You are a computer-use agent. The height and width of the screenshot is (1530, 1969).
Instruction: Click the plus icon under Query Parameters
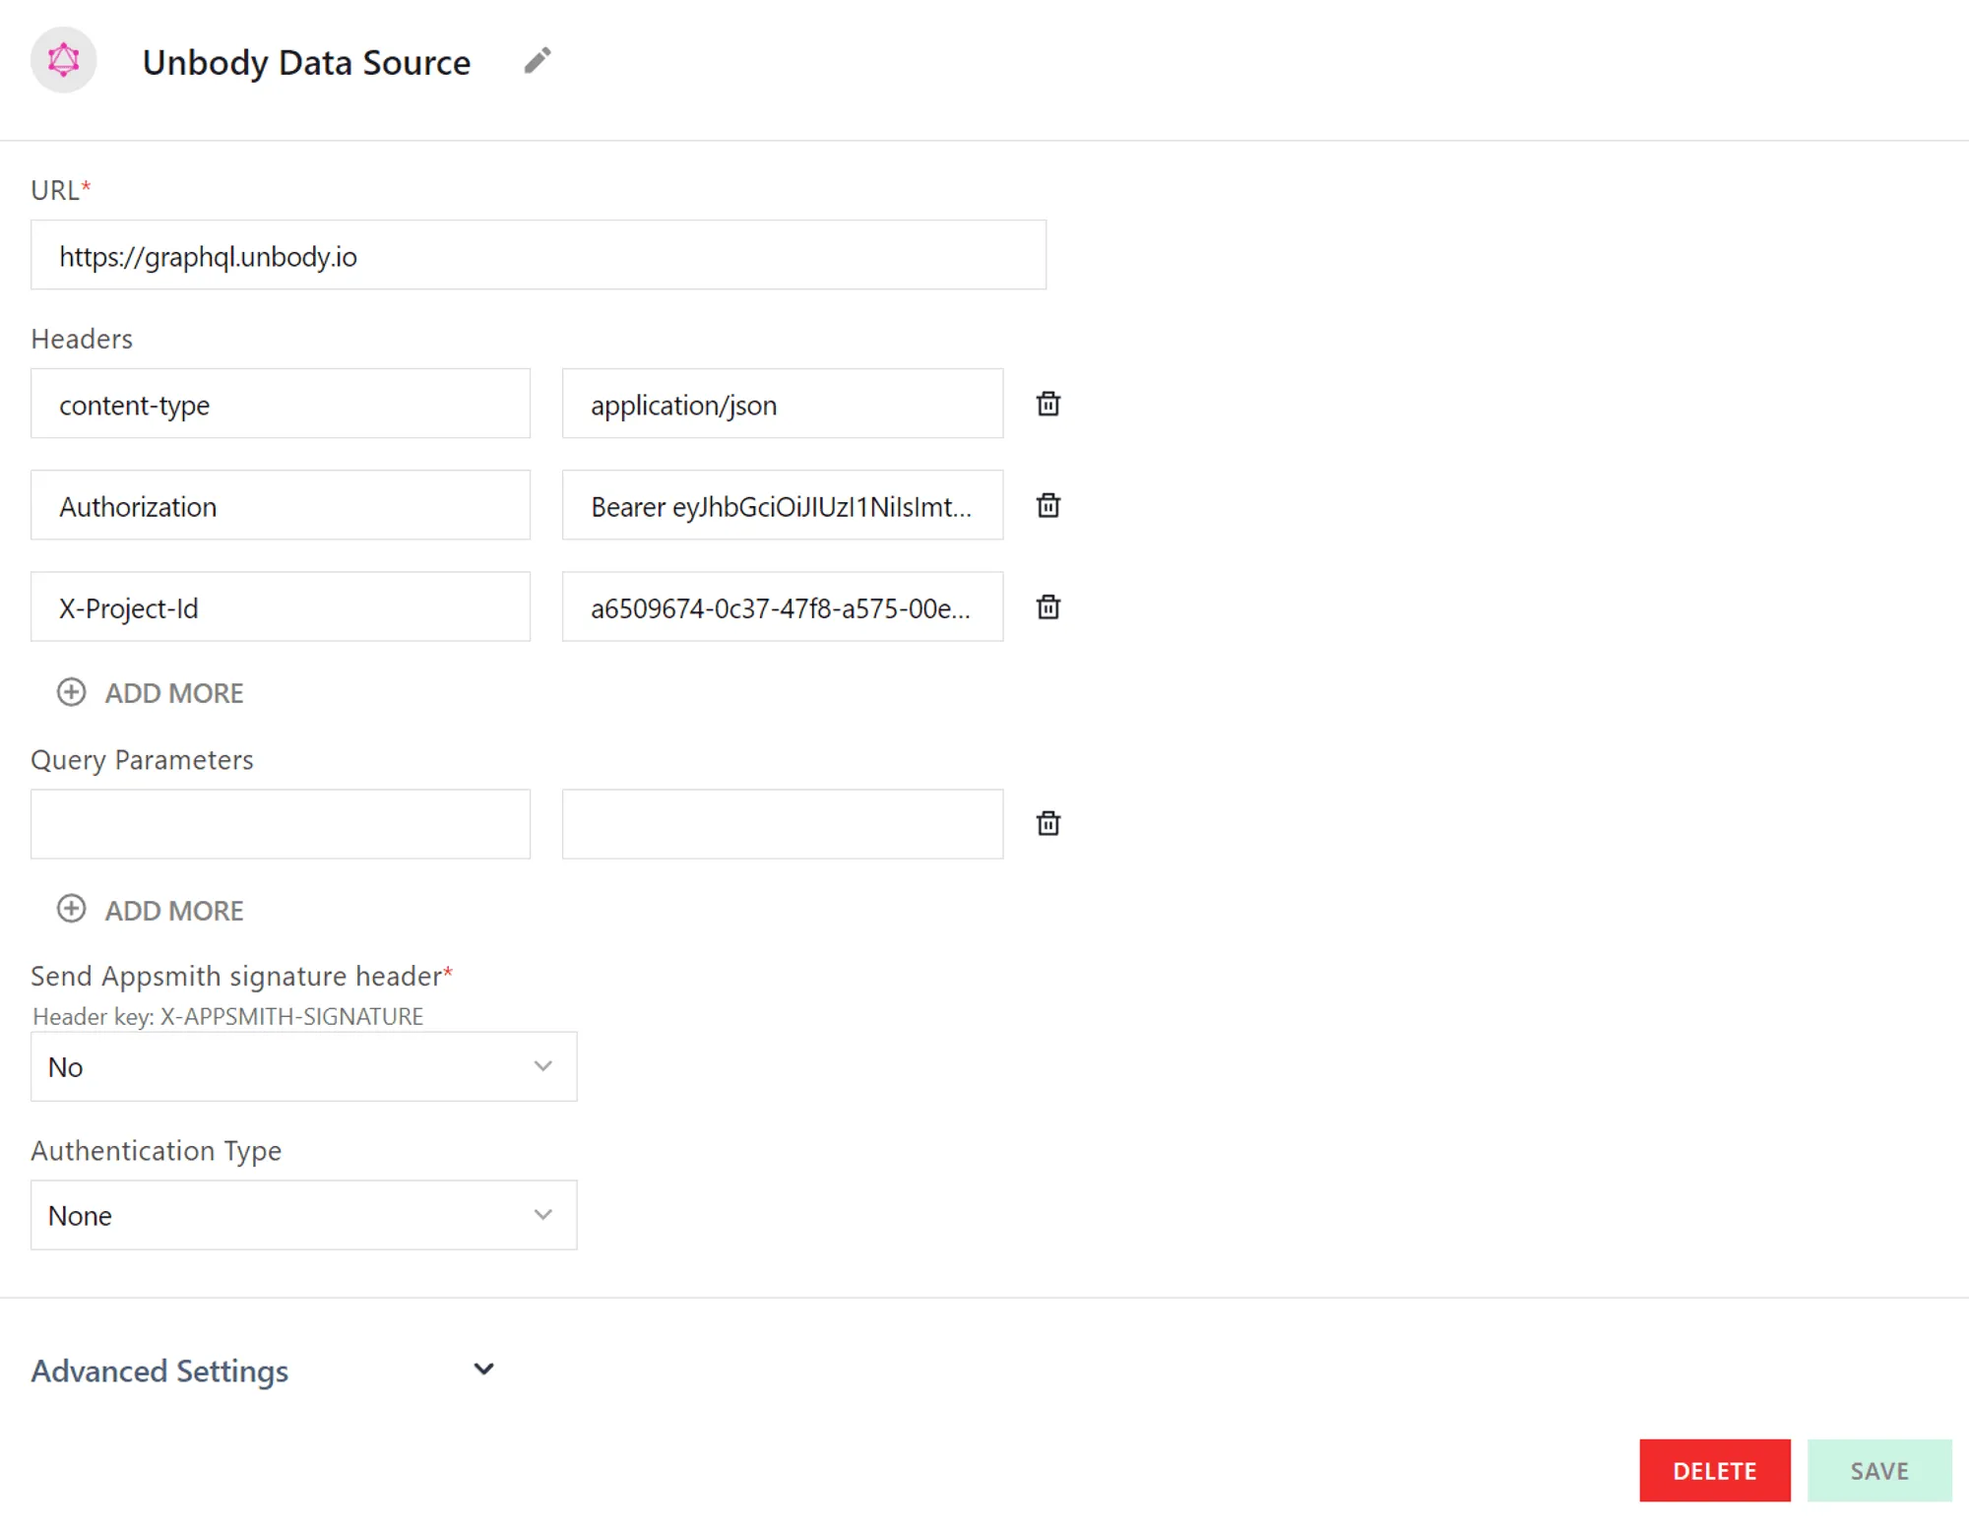tap(70, 908)
